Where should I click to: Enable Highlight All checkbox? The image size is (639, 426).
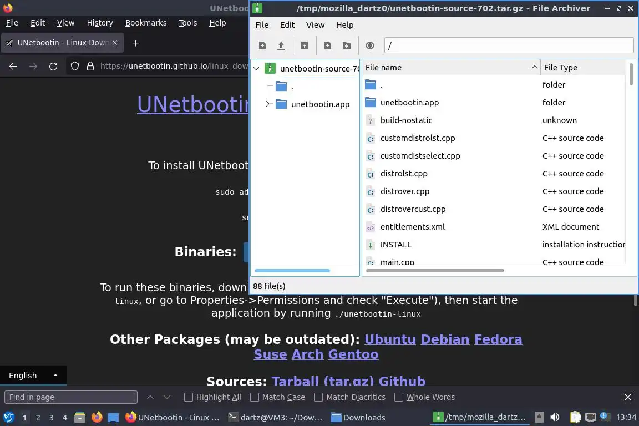point(188,397)
